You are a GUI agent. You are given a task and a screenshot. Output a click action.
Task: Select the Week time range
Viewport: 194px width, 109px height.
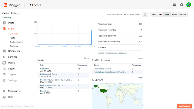click(167, 14)
